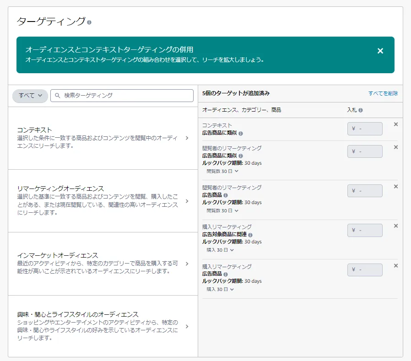Remove 購入リマーケティング 広告対象商品に関連 target

click(x=396, y=226)
